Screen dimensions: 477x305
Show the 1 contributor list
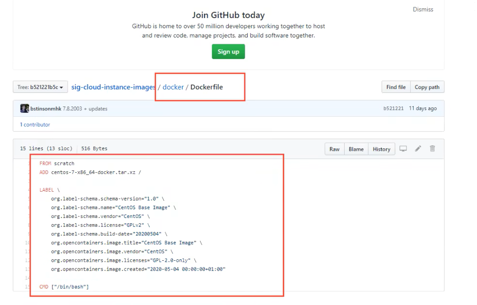(35, 125)
